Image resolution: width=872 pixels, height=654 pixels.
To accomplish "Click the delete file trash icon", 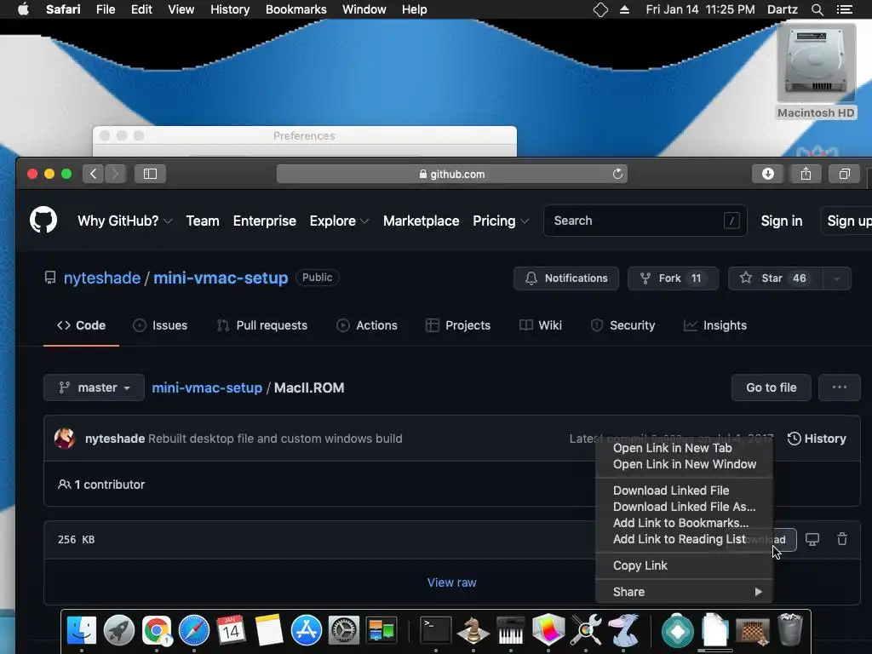I will coord(842,539).
